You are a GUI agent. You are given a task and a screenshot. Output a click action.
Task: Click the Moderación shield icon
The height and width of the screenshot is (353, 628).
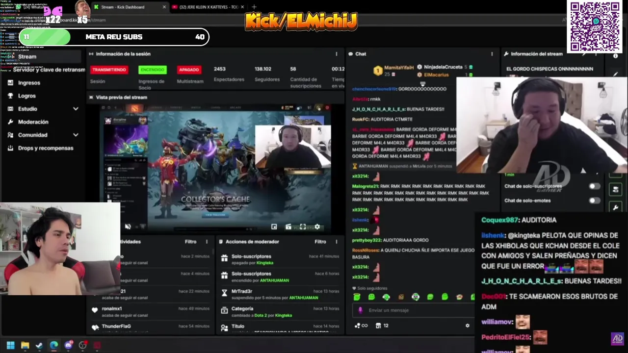(10, 122)
